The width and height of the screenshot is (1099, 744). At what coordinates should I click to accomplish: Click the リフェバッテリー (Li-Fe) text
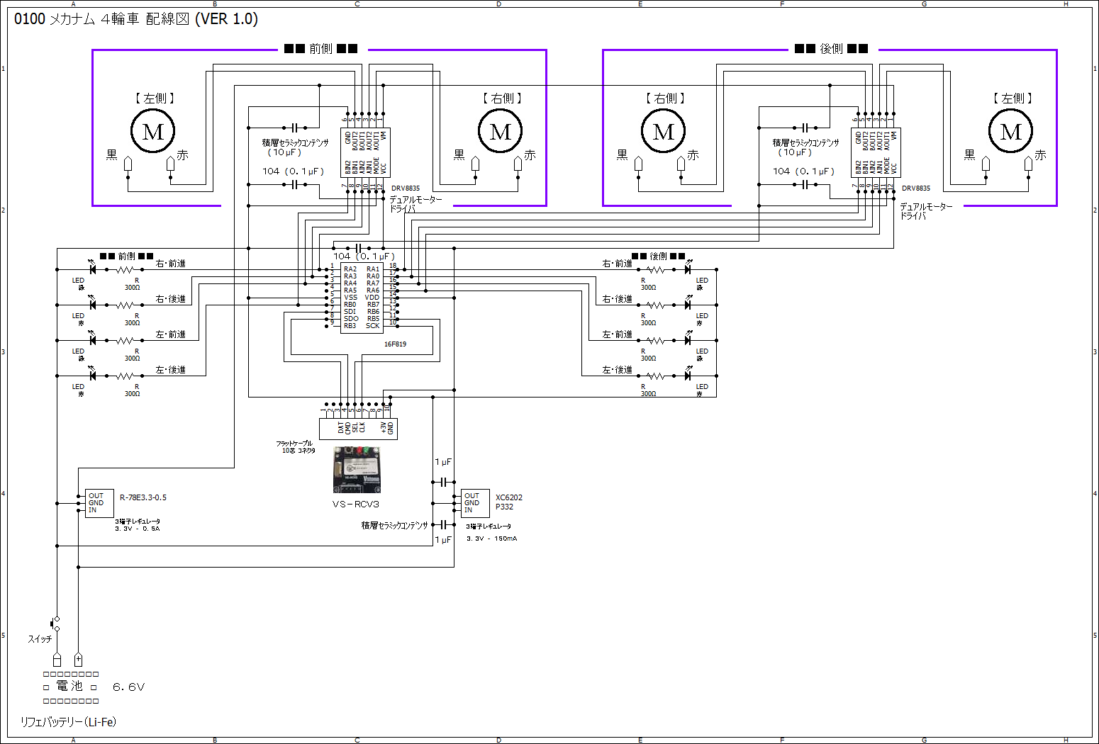[68, 722]
